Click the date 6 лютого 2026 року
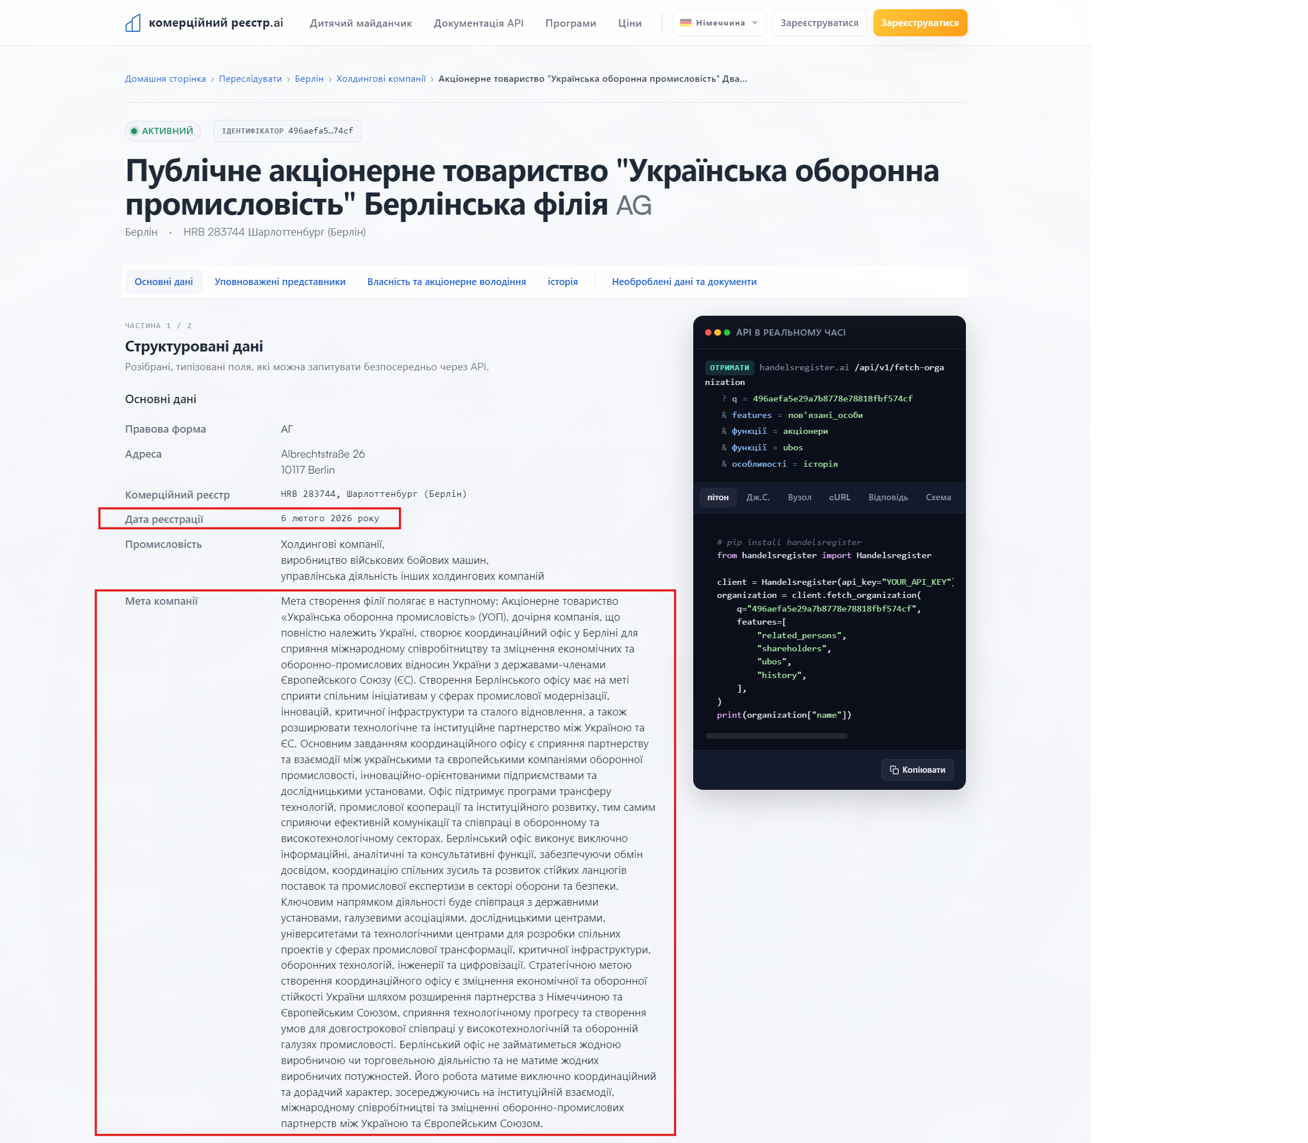The width and height of the screenshot is (1308, 1143). [x=330, y=518]
